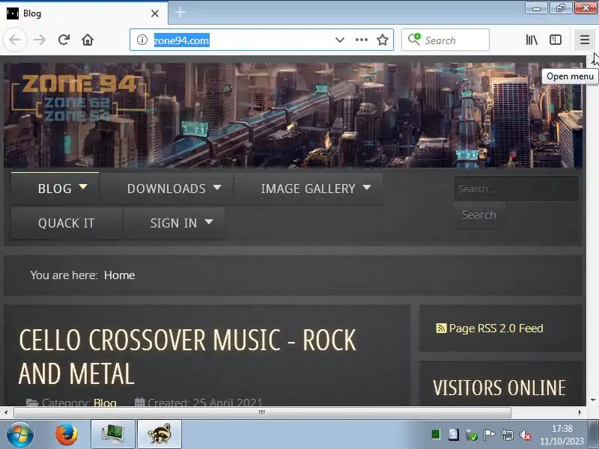Click the Zone 94 site logo
Screen dimensions: 599x449
click(79, 98)
